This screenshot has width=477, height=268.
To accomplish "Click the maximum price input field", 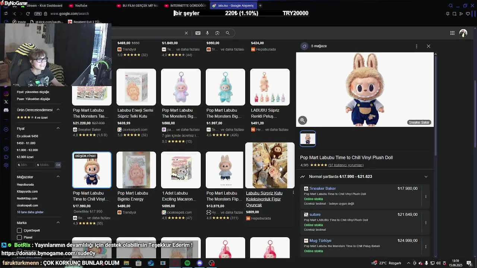I will pyautogui.click(x=45, y=165).
